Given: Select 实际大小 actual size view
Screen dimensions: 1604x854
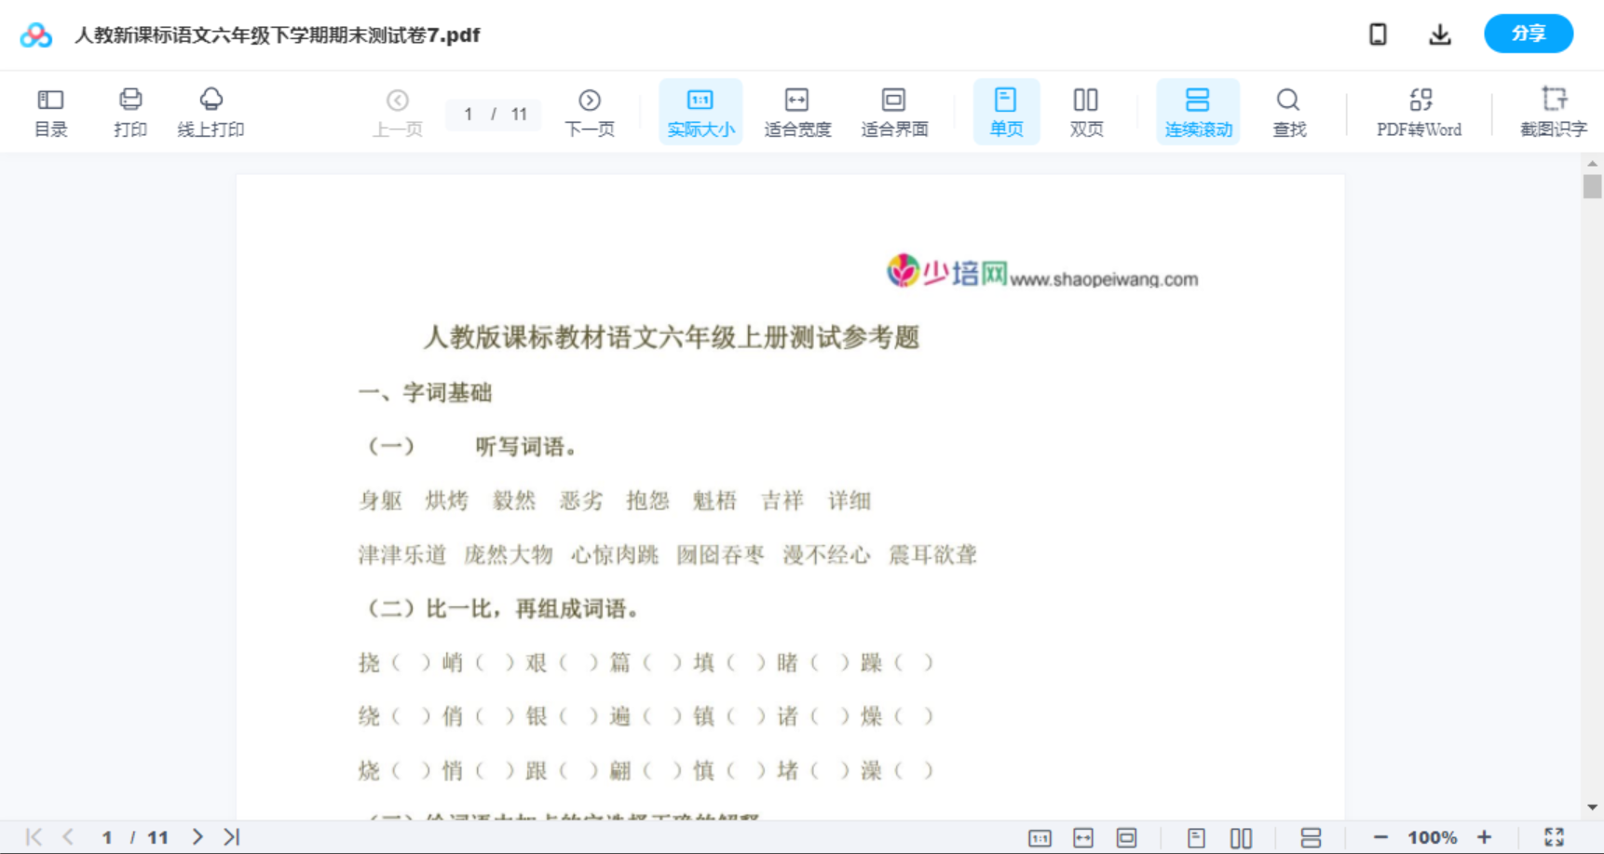Looking at the screenshot, I should 700,111.
